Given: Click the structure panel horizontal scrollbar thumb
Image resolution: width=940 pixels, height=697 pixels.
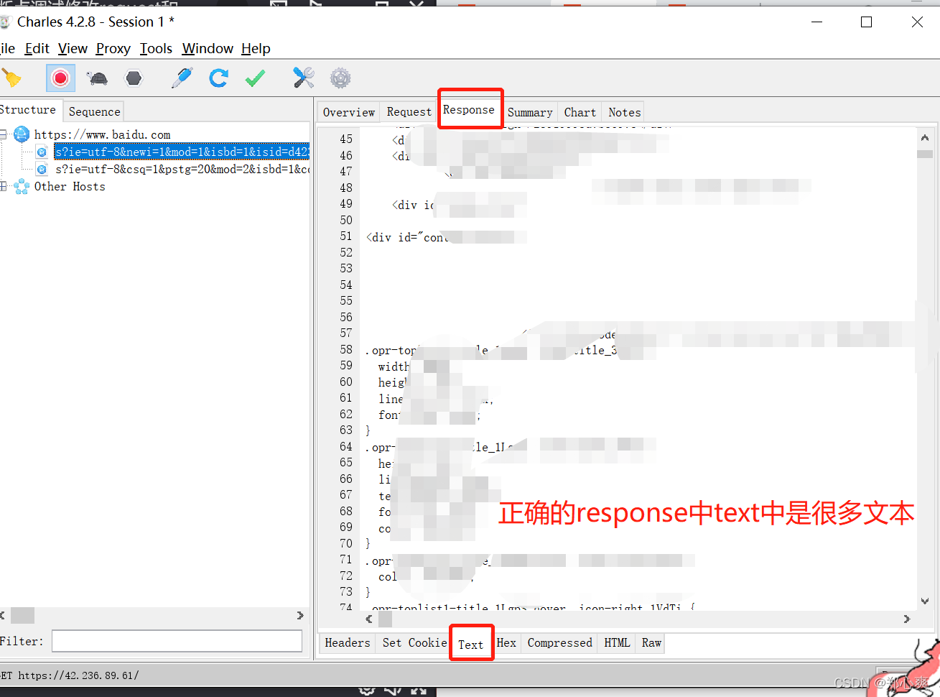Looking at the screenshot, I should (x=22, y=616).
